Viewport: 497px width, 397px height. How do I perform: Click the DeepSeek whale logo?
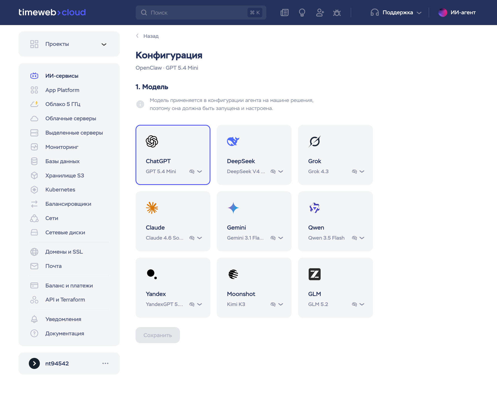coord(233,141)
